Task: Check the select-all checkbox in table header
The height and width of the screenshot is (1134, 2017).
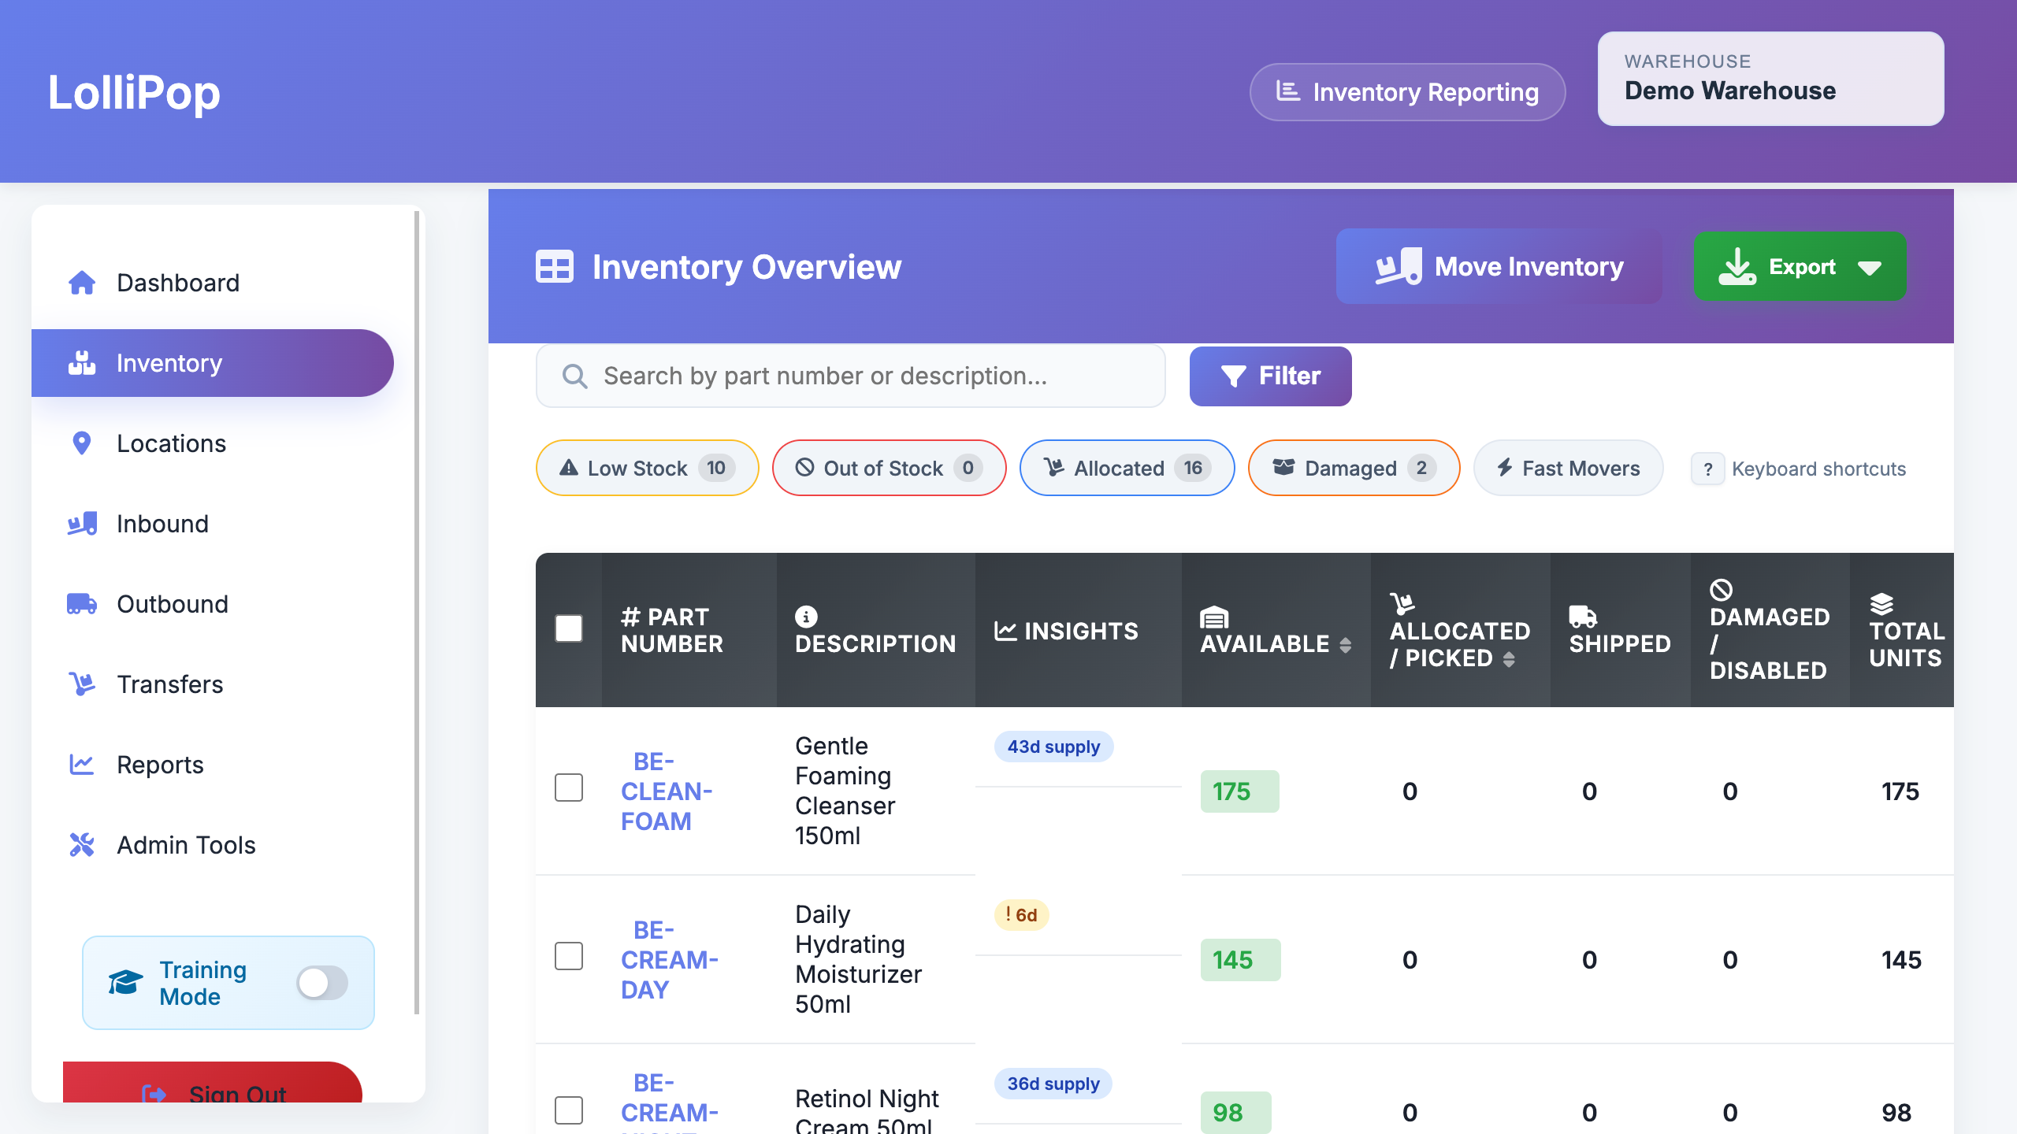Action: pos(569,628)
